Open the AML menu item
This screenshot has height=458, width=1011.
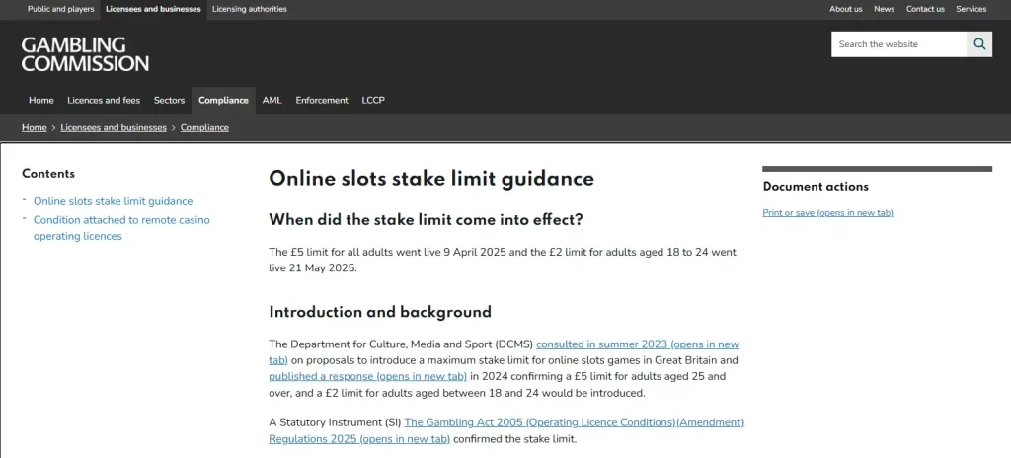272,100
